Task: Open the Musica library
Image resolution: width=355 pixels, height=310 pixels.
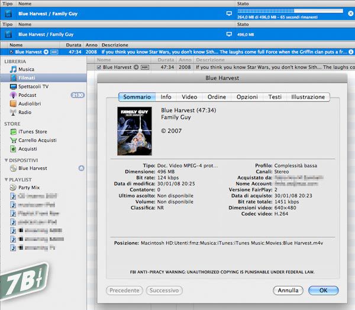Action: (26, 70)
